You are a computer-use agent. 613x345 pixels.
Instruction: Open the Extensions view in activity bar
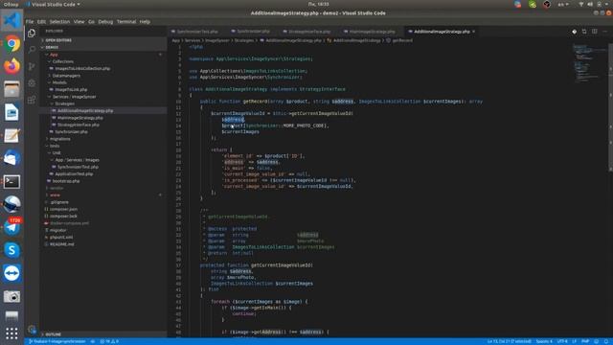click(x=32, y=100)
